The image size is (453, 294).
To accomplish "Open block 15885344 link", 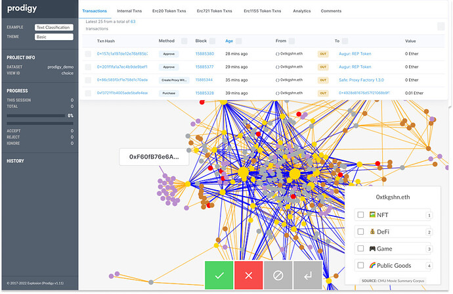I will click(x=204, y=80).
